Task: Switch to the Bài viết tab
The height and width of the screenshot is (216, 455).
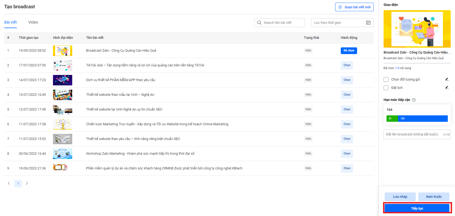Action: pyautogui.click(x=10, y=22)
